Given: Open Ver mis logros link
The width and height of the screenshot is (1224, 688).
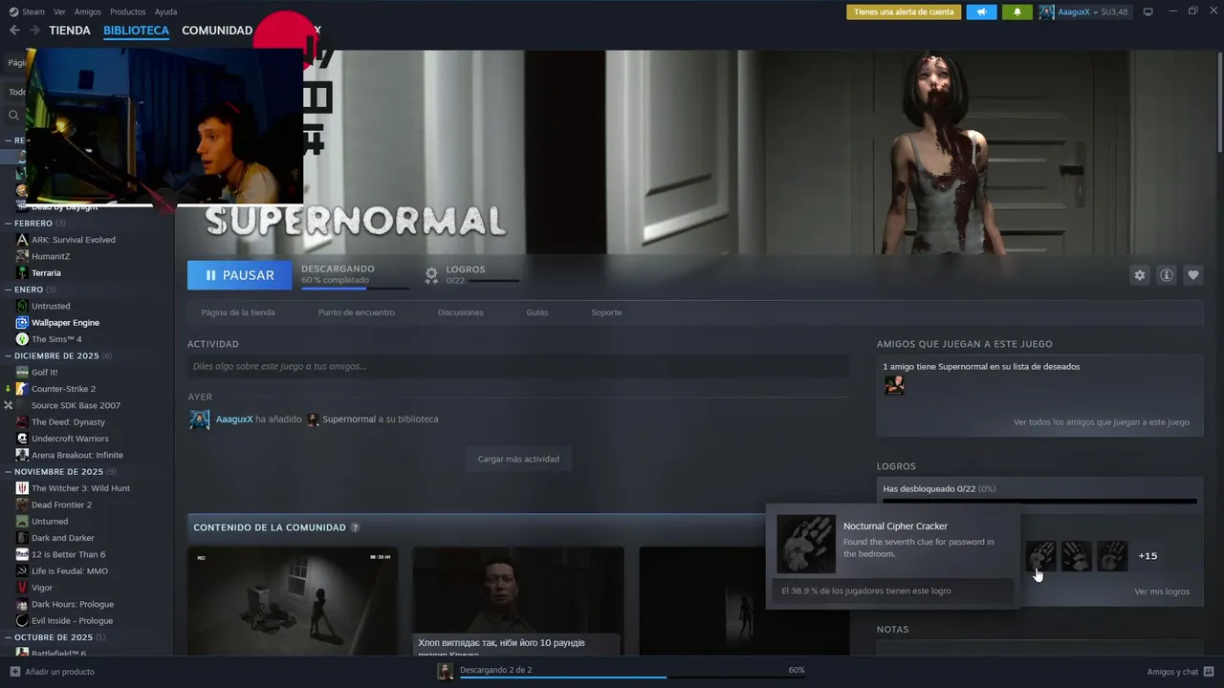Looking at the screenshot, I should point(1162,591).
